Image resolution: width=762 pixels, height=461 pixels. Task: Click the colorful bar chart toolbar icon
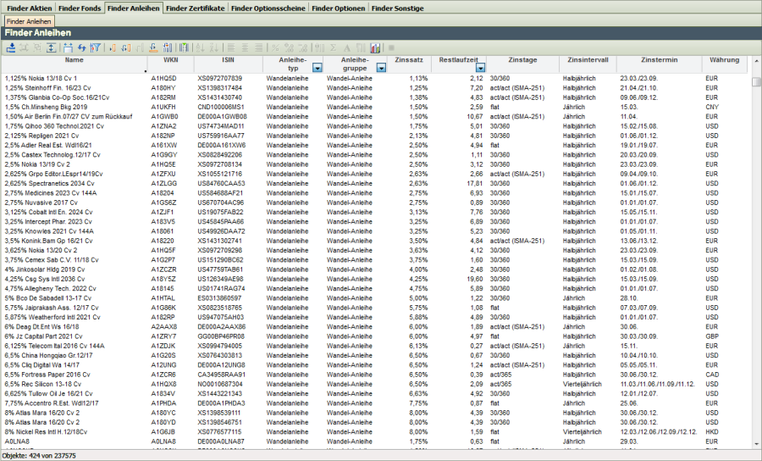(x=375, y=47)
